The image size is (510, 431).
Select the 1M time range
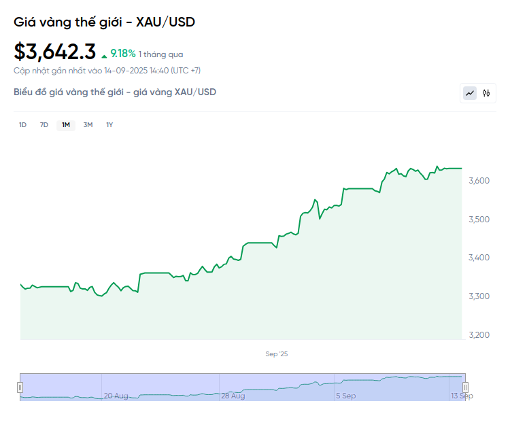[66, 124]
